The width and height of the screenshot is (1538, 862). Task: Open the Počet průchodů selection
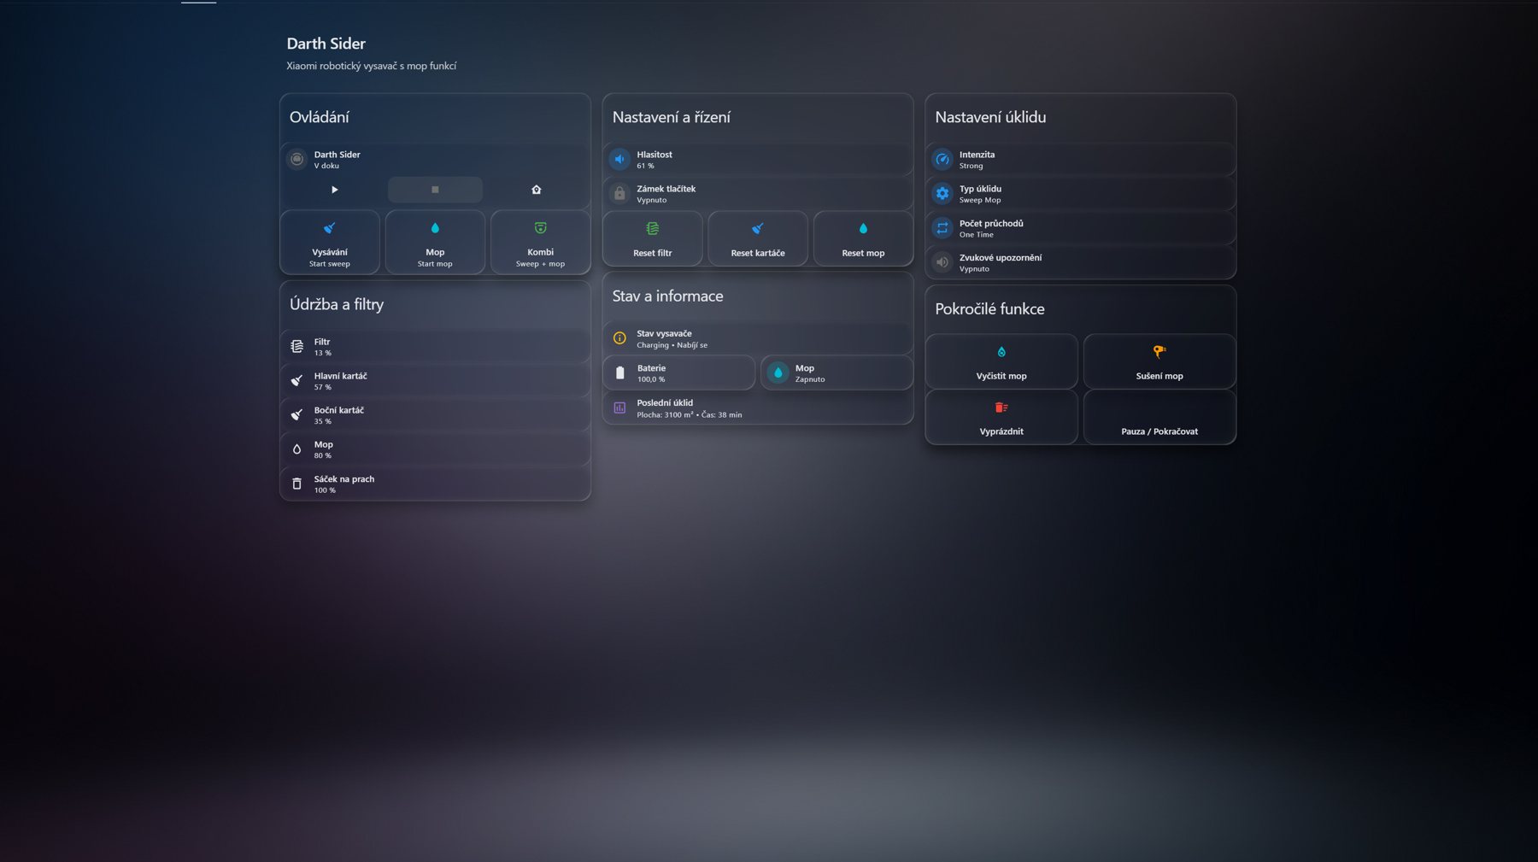(1080, 228)
